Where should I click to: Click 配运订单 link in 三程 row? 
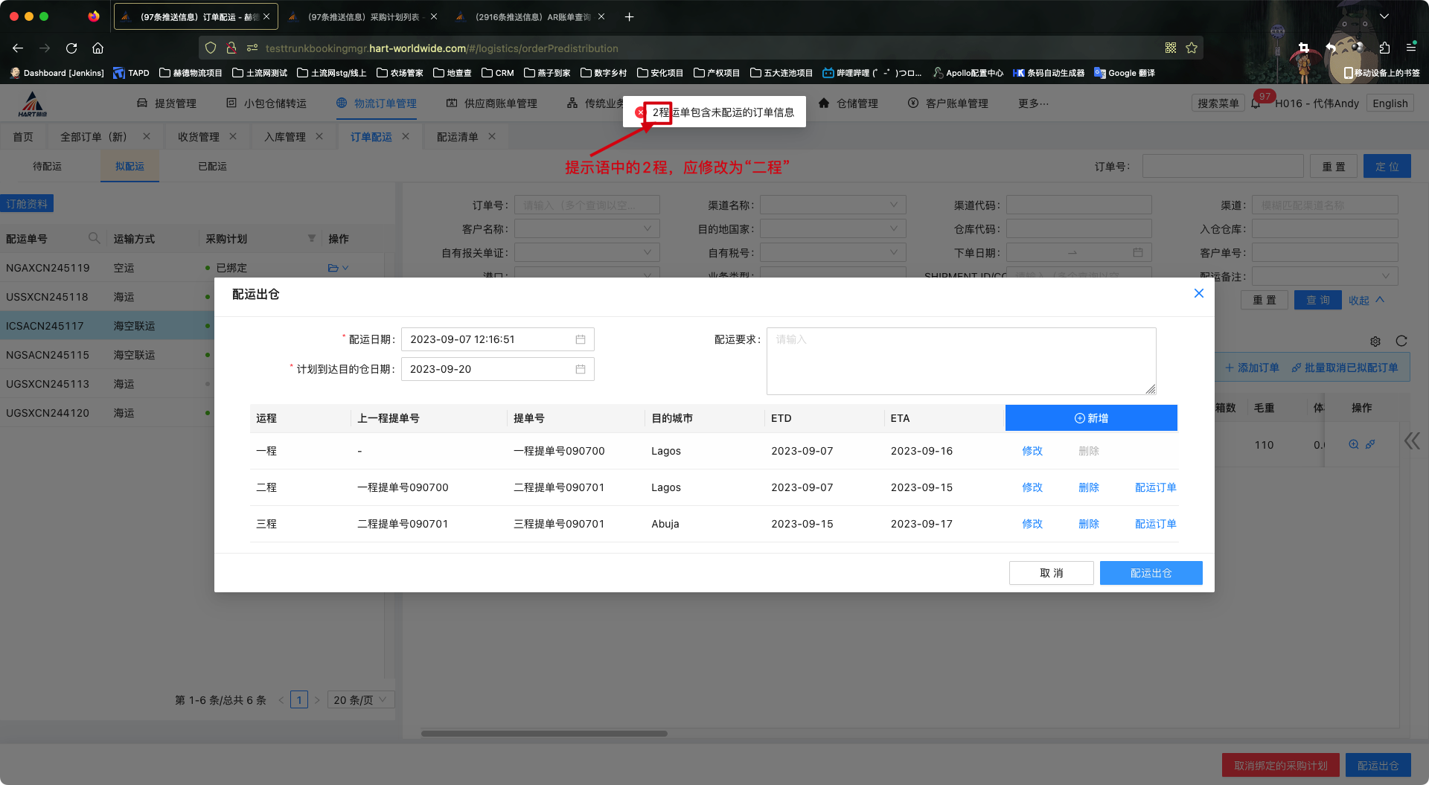click(1155, 524)
